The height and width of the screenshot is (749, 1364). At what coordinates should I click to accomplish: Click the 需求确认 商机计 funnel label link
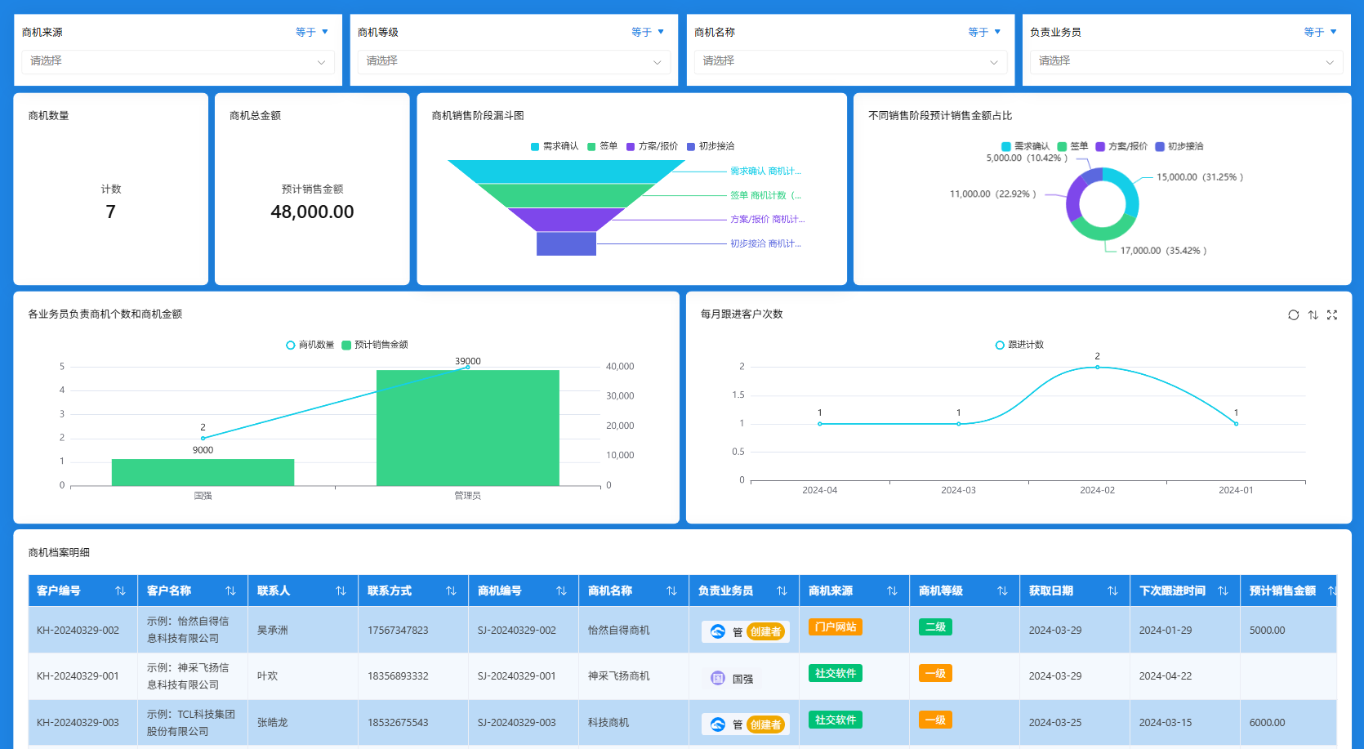click(766, 172)
